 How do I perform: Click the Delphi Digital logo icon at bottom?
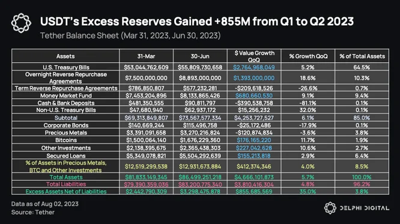330,208
